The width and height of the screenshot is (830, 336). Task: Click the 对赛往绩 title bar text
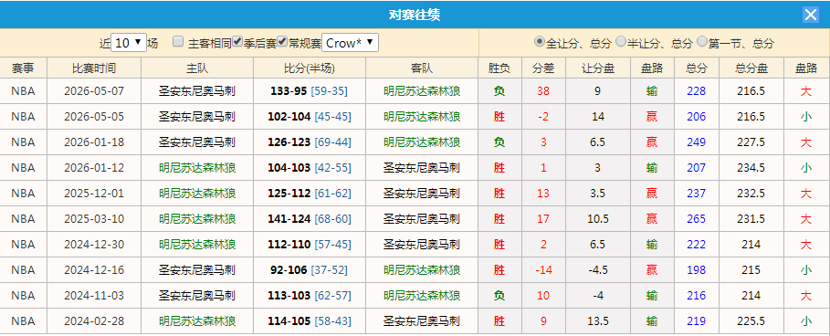(x=415, y=15)
